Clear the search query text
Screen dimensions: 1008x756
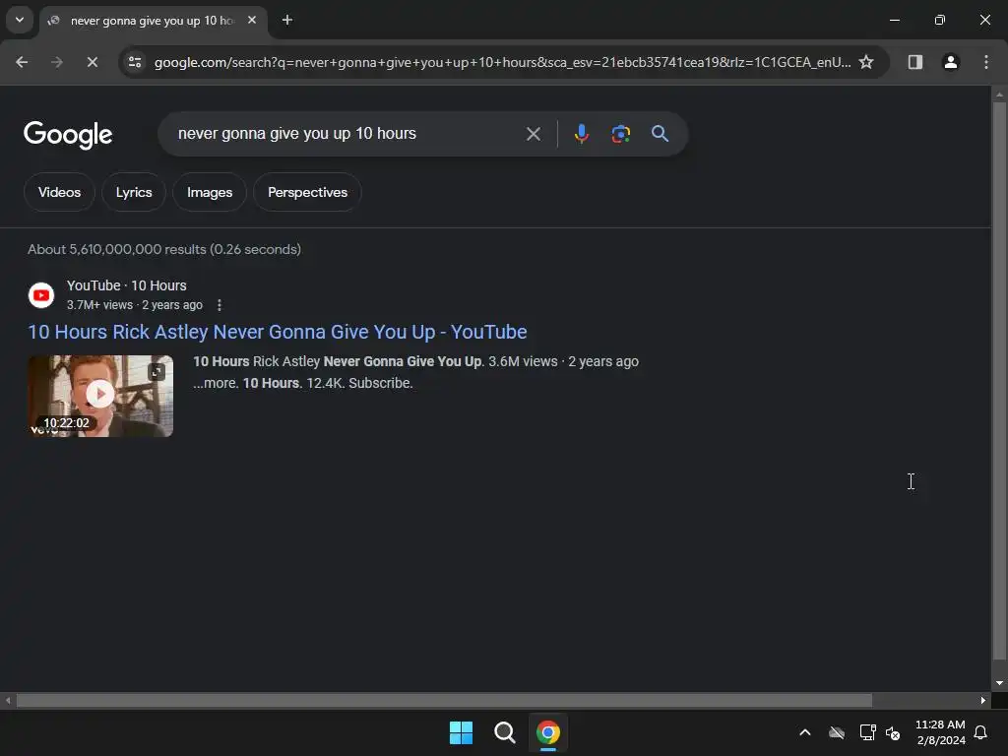[533, 134]
